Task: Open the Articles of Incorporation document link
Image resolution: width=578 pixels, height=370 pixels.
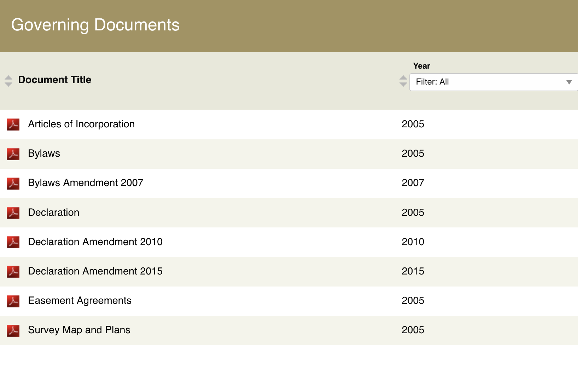Action: click(81, 124)
